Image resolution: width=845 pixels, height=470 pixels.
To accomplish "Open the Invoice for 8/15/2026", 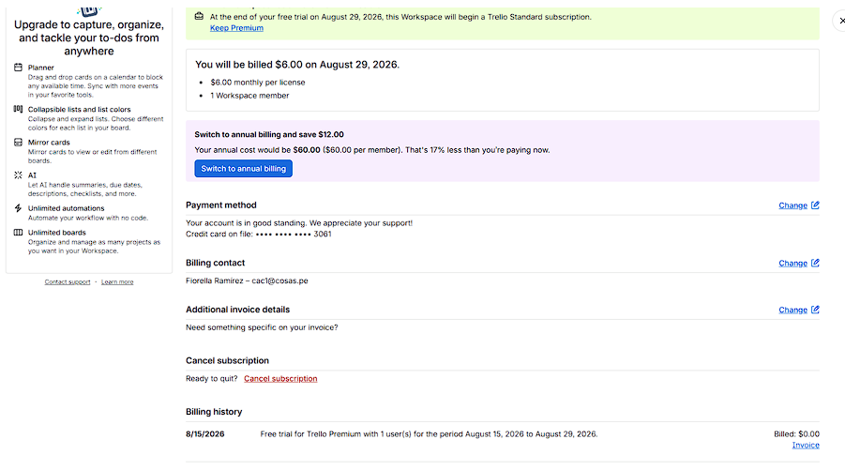I will click(x=806, y=445).
